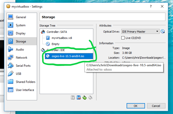Click the Serial Ports connector icon
This screenshot has height=114, width=173.
pyautogui.click(x=11, y=65)
